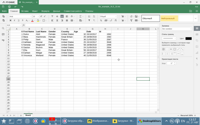Clear the filter with the crossed funnel icon

94,20
